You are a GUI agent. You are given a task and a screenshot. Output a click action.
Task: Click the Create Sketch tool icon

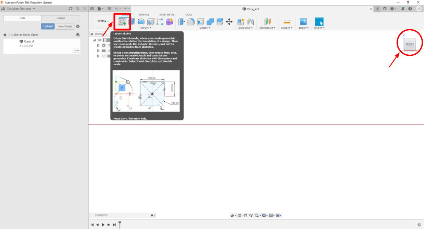click(122, 22)
